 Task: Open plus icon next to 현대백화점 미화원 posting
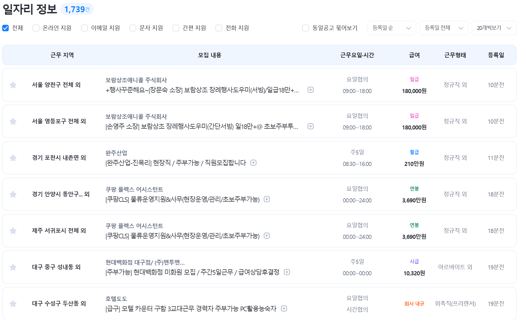pyautogui.click(x=287, y=272)
